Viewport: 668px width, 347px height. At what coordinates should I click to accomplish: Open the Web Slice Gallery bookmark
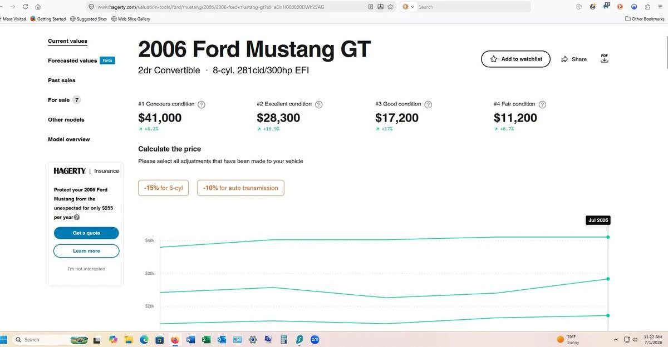[x=131, y=19]
